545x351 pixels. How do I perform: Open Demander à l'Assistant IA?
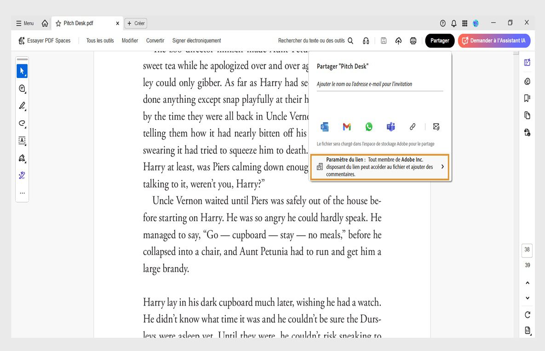494,40
